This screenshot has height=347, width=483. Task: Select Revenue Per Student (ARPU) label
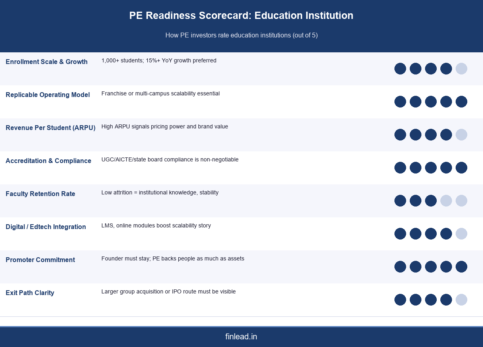[x=50, y=128]
